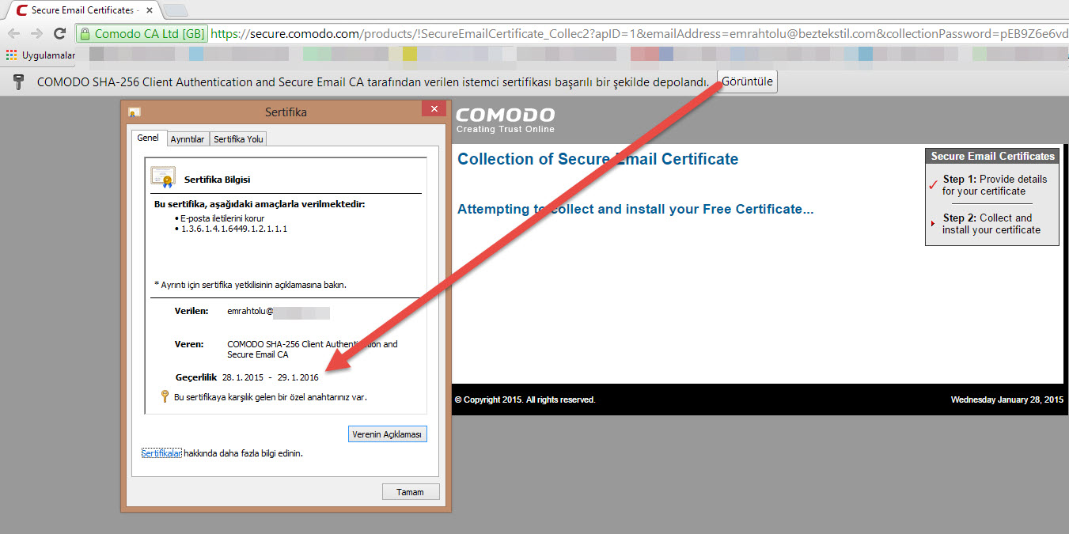Click the Verilen email address value

click(x=279, y=312)
